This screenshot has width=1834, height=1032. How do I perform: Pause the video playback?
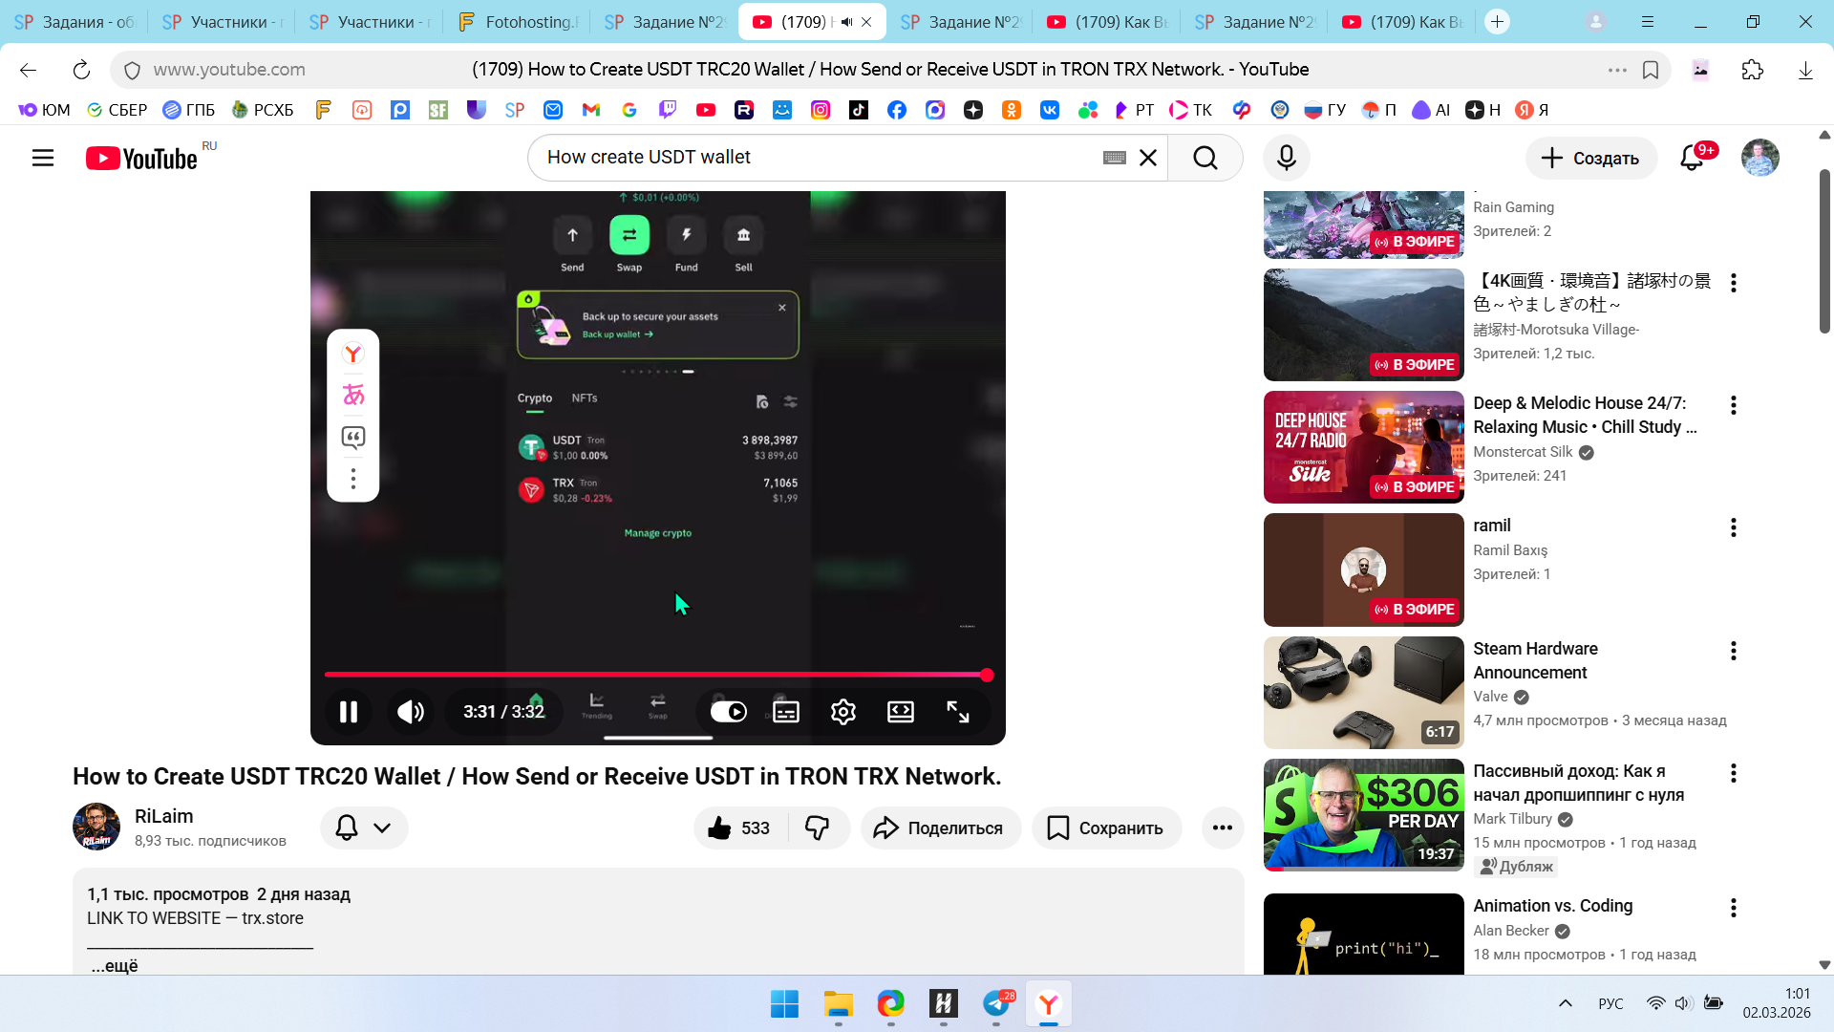349,712
